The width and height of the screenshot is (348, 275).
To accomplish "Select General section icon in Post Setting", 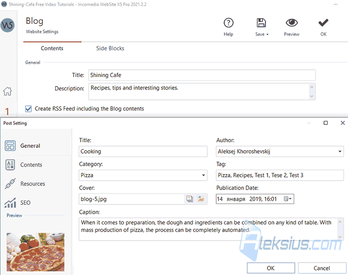I will [x=10, y=146].
